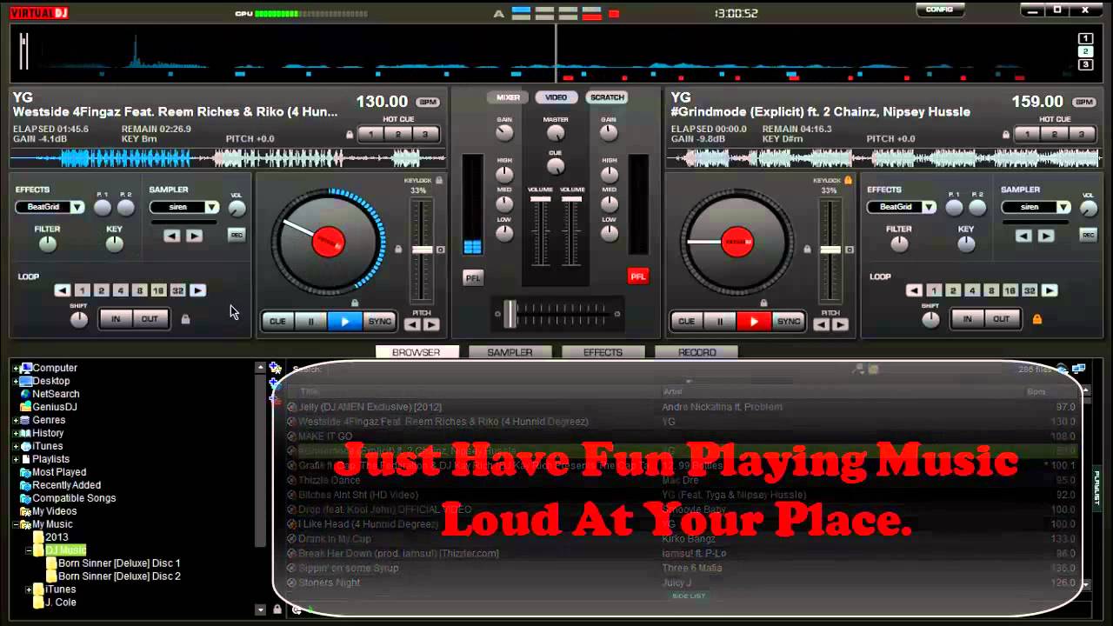
Task: Tap the right deck BPM button
Action: [1083, 102]
